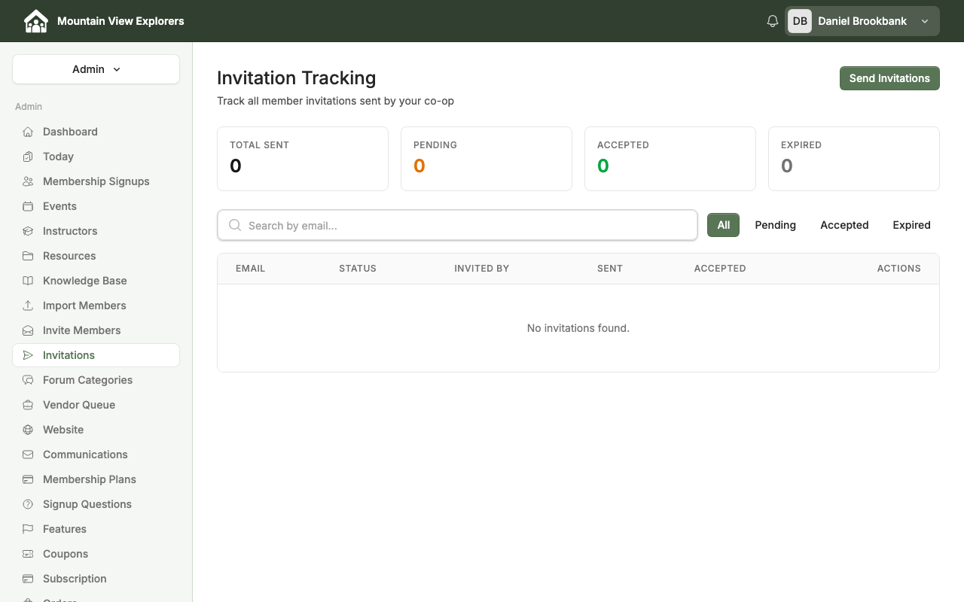Click the Signup Questions help icon
The image size is (964, 602).
(x=28, y=504)
